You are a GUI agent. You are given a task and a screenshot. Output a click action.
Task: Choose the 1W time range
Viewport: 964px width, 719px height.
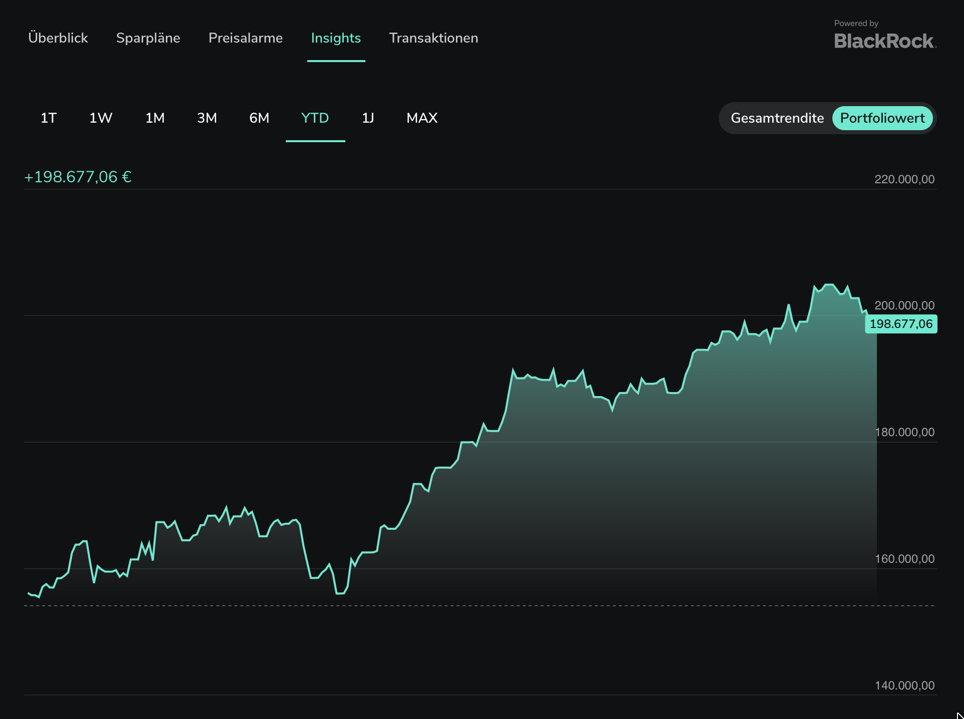pos(101,118)
